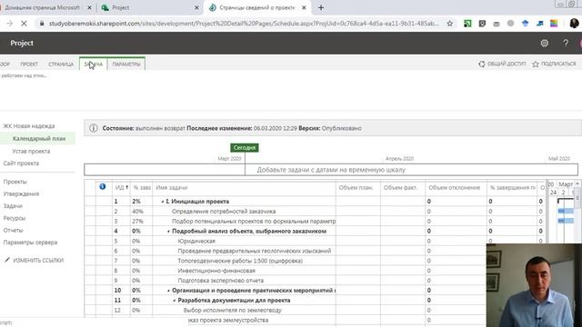Open browser profile avatar

pyautogui.click(x=574, y=24)
